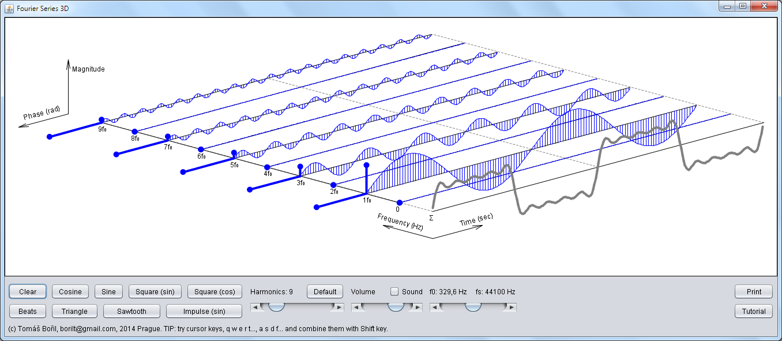Click right arrow of Volume slider
Viewport: 782px width, 341px height.
418,308
